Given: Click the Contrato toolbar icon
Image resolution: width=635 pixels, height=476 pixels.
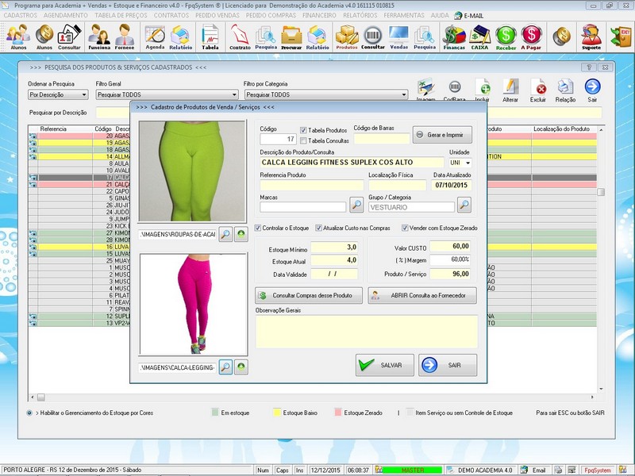Looking at the screenshot, I should click(240, 36).
